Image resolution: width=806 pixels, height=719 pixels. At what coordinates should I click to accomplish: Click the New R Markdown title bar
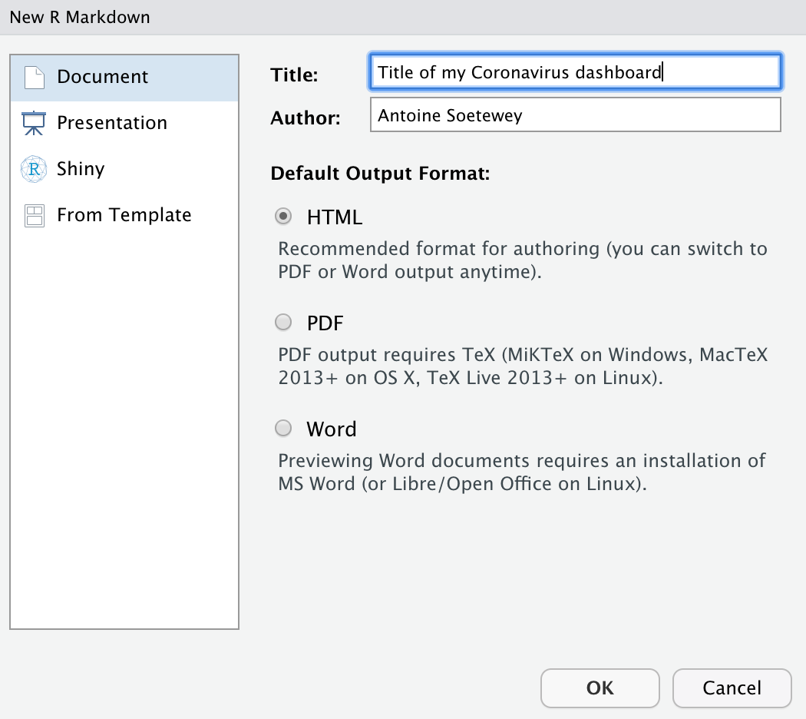pyautogui.click(x=79, y=16)
